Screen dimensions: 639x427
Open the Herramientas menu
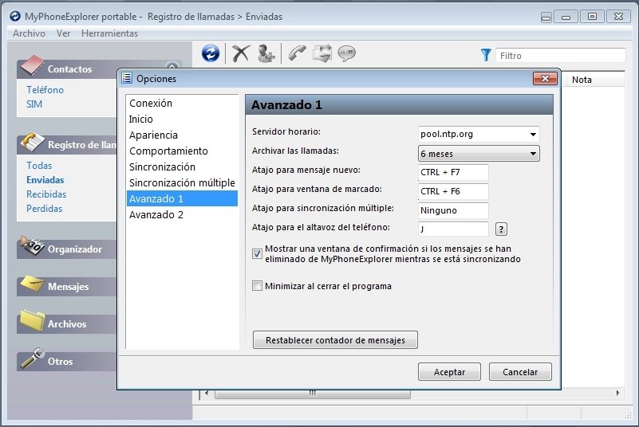click(109, 33)
